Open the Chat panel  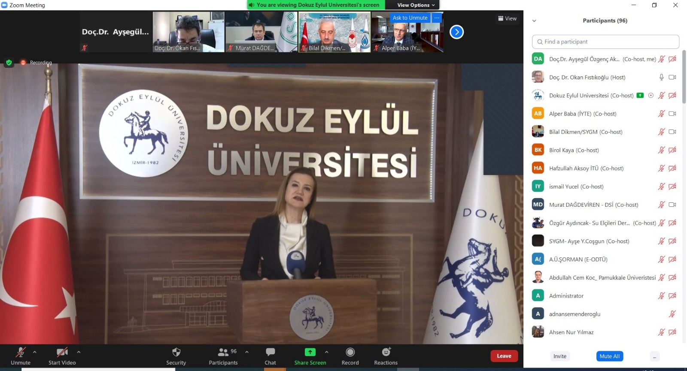[x=270, y=353]
